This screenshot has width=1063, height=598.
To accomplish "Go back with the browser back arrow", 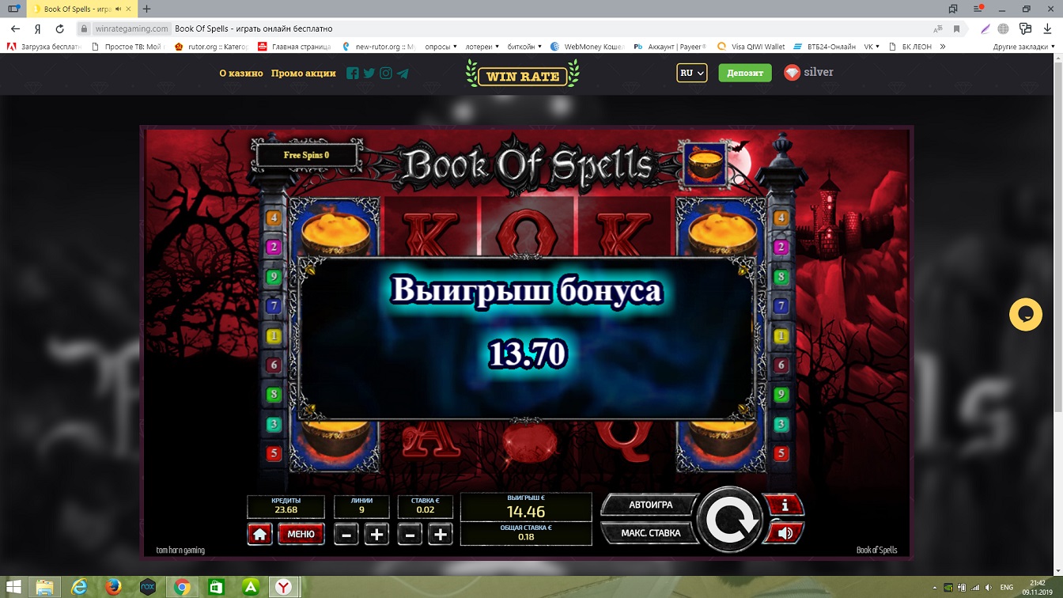I will [15, 28].
